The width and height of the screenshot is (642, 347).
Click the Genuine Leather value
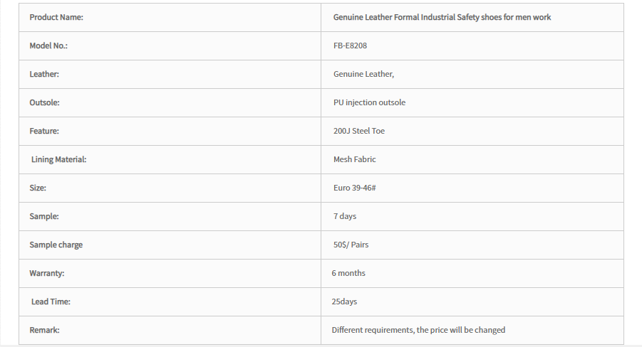pos(363,74)
